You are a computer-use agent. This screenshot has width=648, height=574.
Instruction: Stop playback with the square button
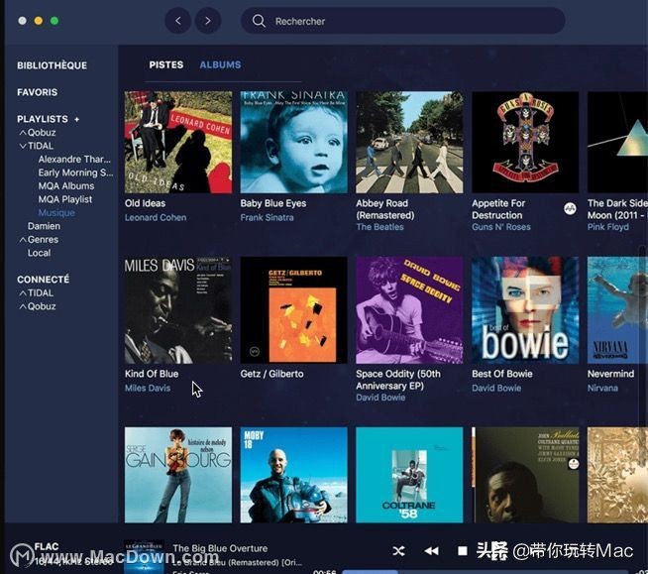[463, 551]
